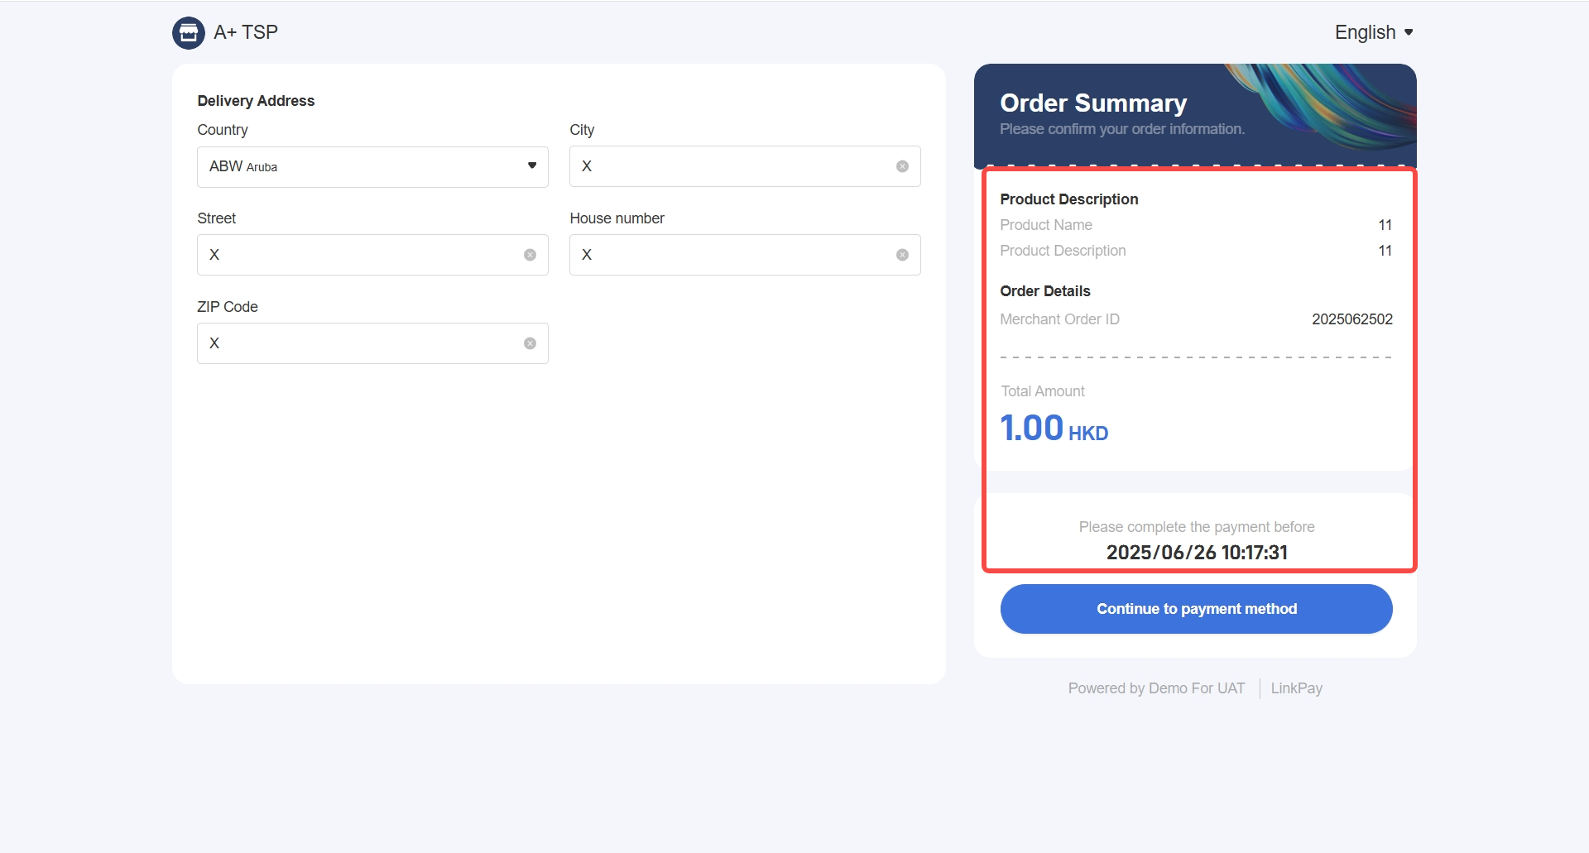Click the Merchant Order ID number 2025062502
This screenshot has width=1589, height=853.
tap(1351, 319)
